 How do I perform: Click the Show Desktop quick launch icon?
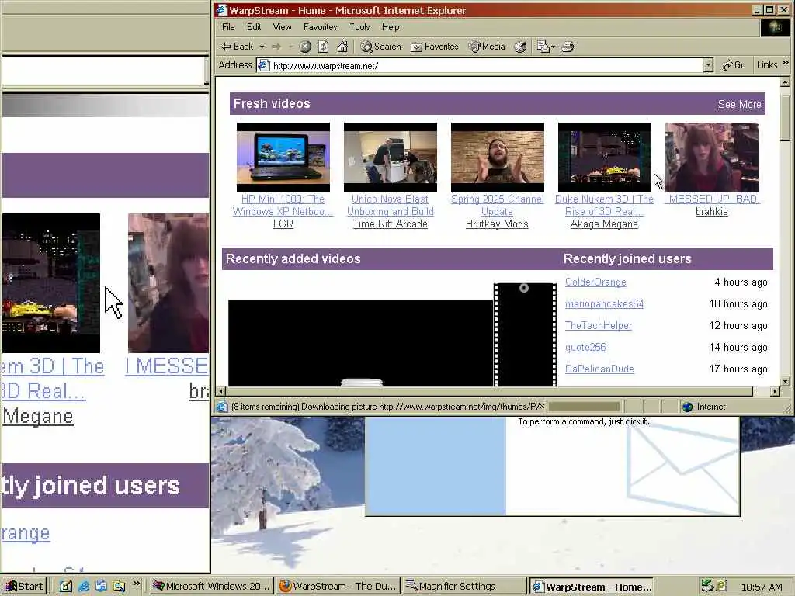point(66,587)
